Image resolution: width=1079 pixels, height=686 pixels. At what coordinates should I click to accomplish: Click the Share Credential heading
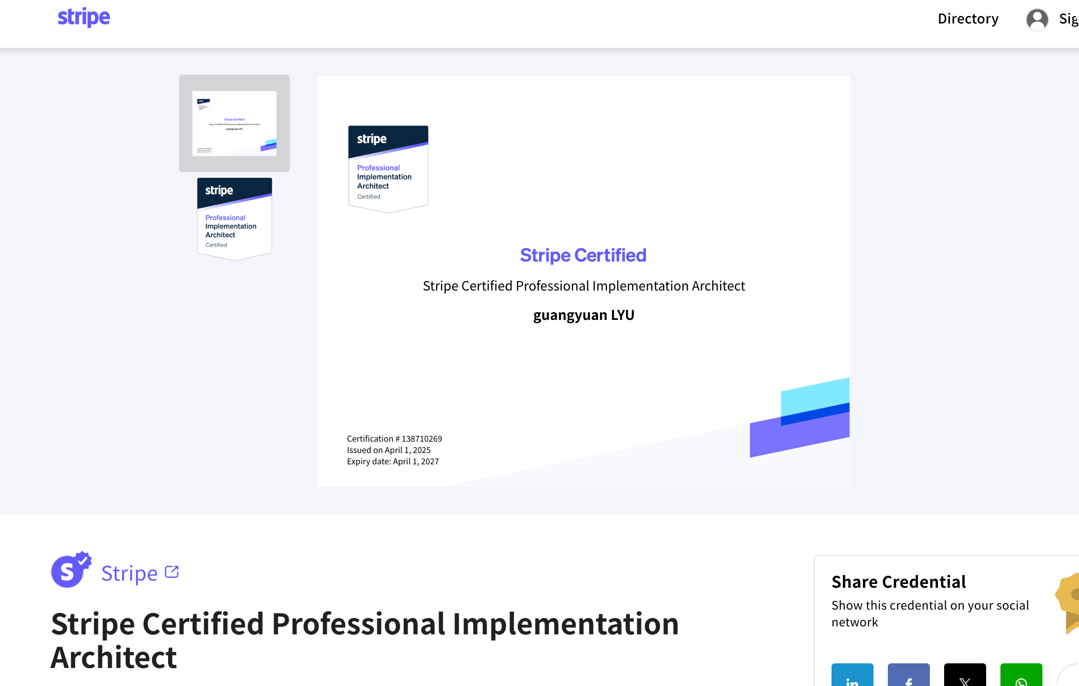point(898,581)
